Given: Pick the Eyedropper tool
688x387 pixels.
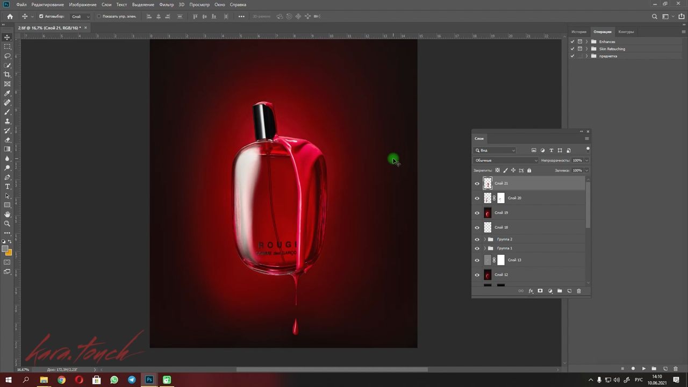Looking at the screenshot, I should (7, 94).
